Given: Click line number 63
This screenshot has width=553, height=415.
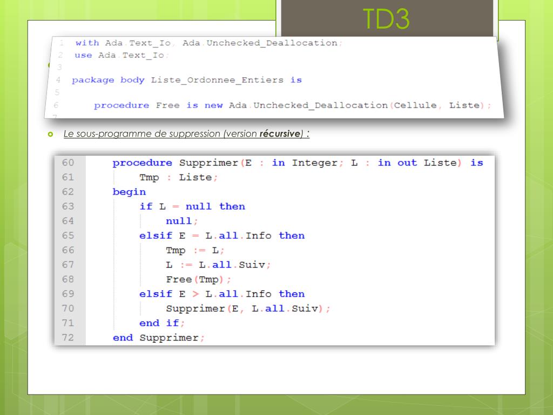Looking at the screenshot, I should coord(68,206).
